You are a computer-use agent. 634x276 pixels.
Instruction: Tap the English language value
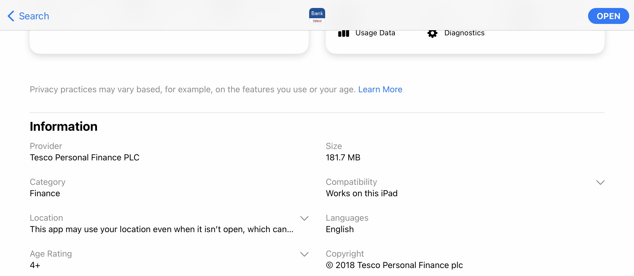pos(340,229)
